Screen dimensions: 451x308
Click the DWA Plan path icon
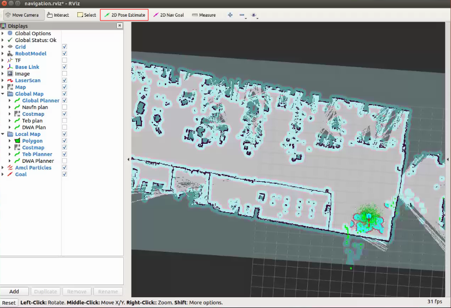coord(17,127)
